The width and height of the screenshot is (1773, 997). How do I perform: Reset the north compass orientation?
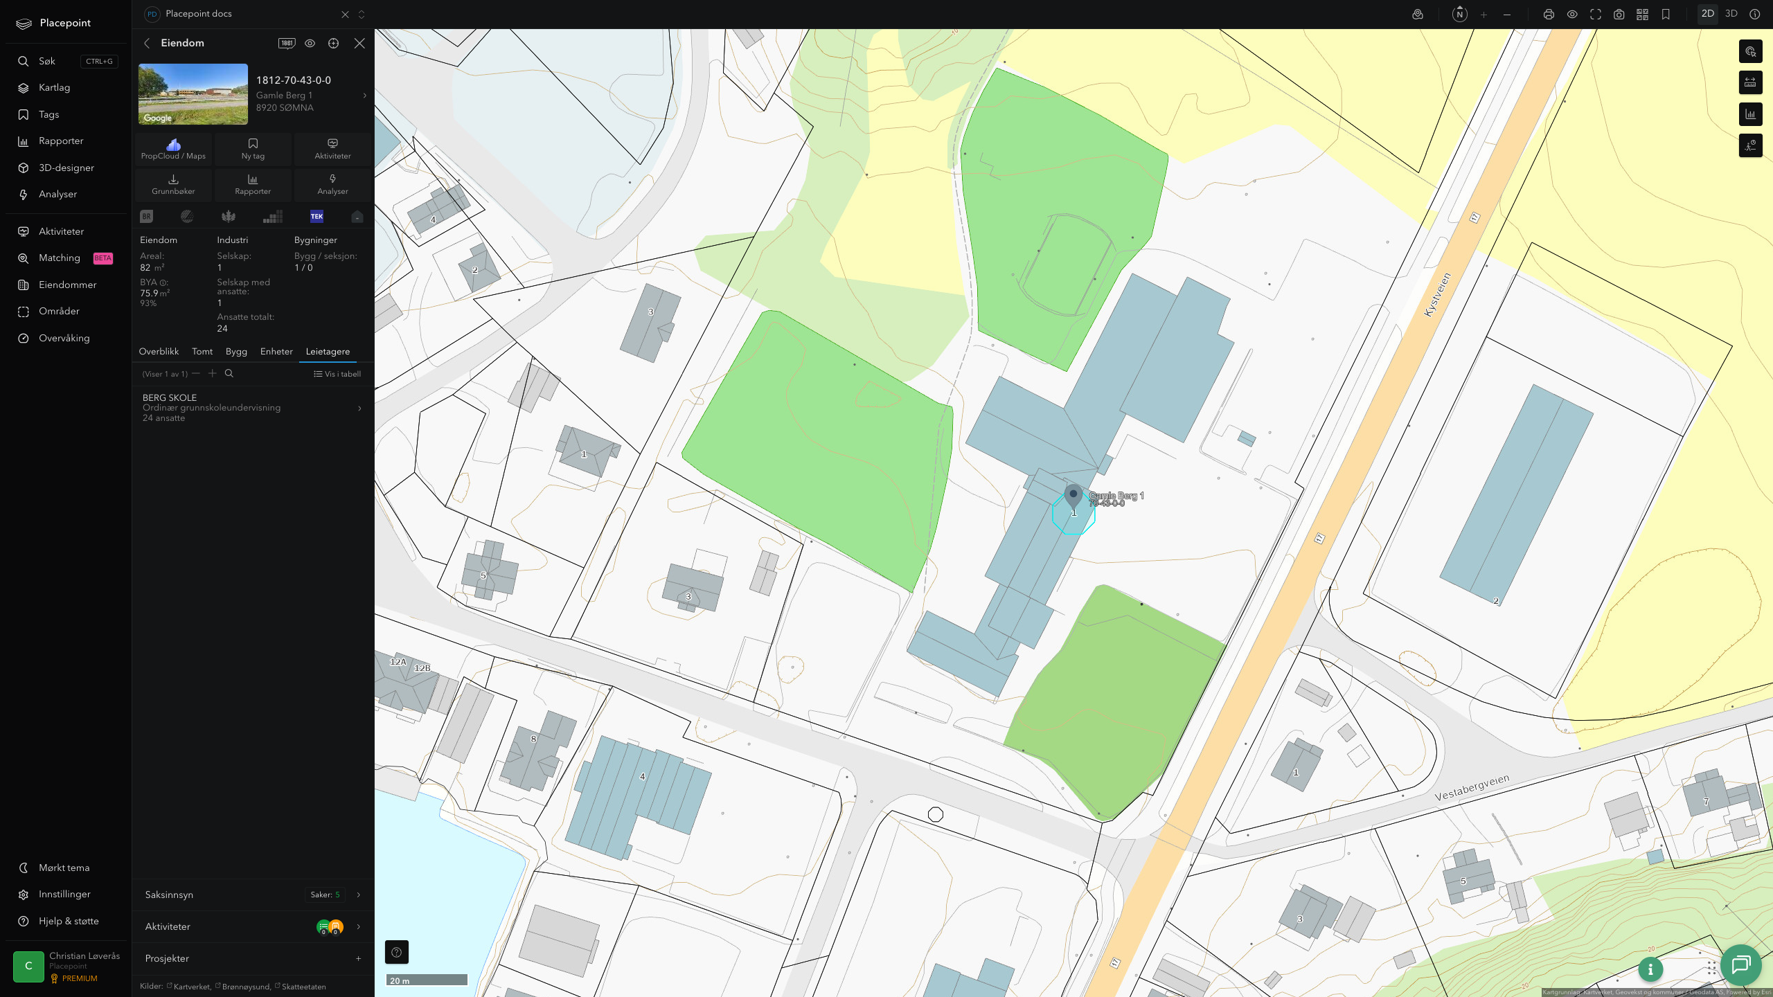[x=1460, y=15]
